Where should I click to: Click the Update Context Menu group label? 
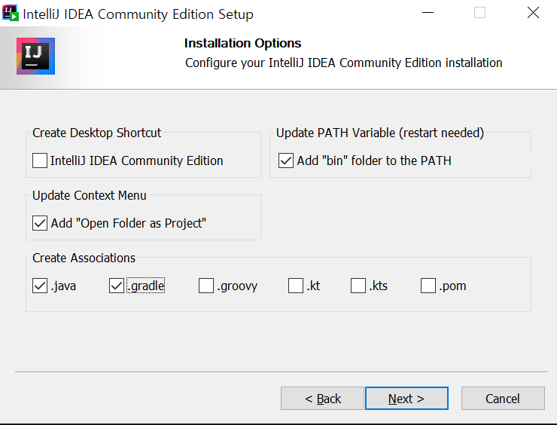click(x=89, y=195)
